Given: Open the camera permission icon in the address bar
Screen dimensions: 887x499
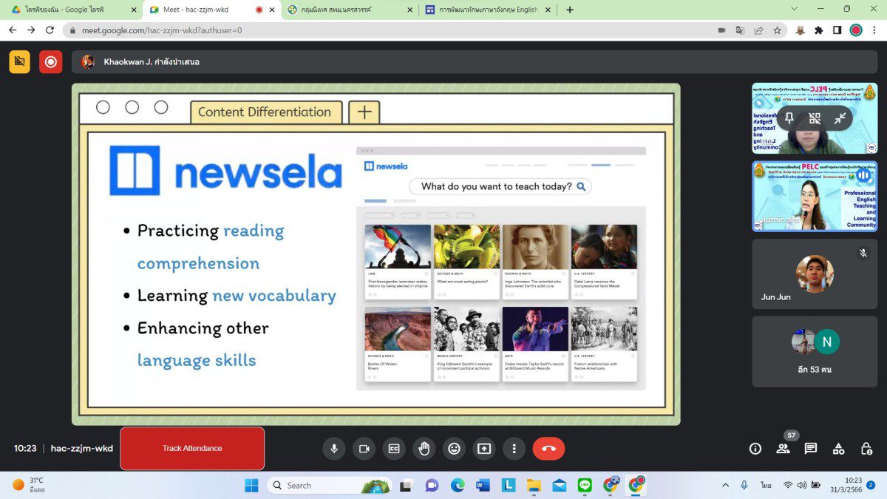Looking at the screenshot, I should (x=721, y=30).
